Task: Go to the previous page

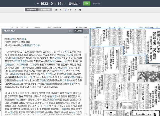Action: click(x=60, y=10)
